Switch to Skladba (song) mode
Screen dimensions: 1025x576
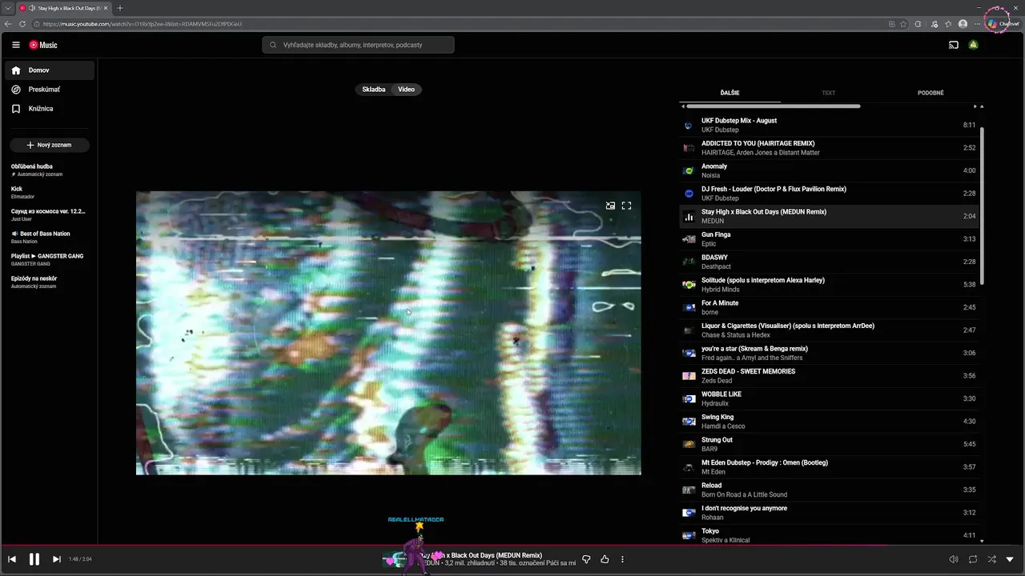point(374,90)
